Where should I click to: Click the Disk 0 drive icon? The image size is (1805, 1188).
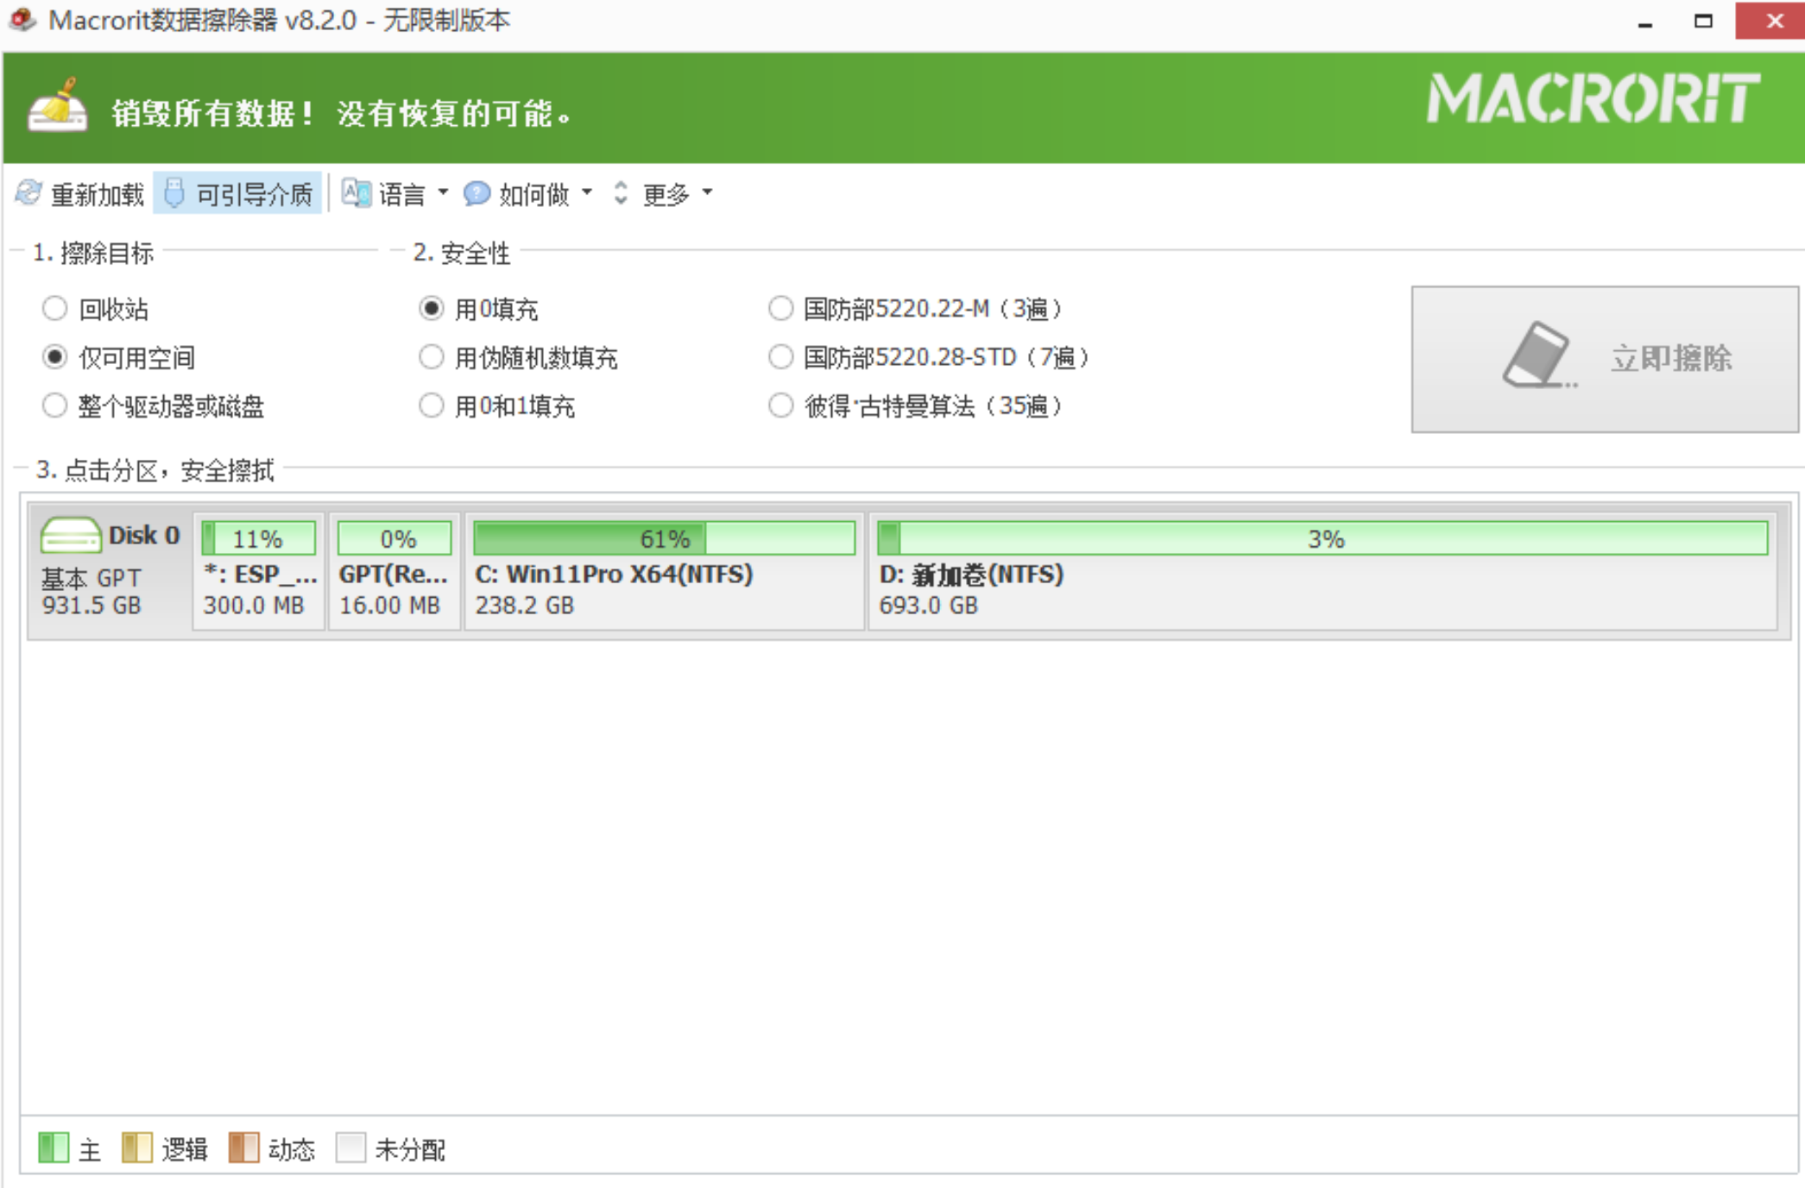pyautogui.click(x=71, y=535)
